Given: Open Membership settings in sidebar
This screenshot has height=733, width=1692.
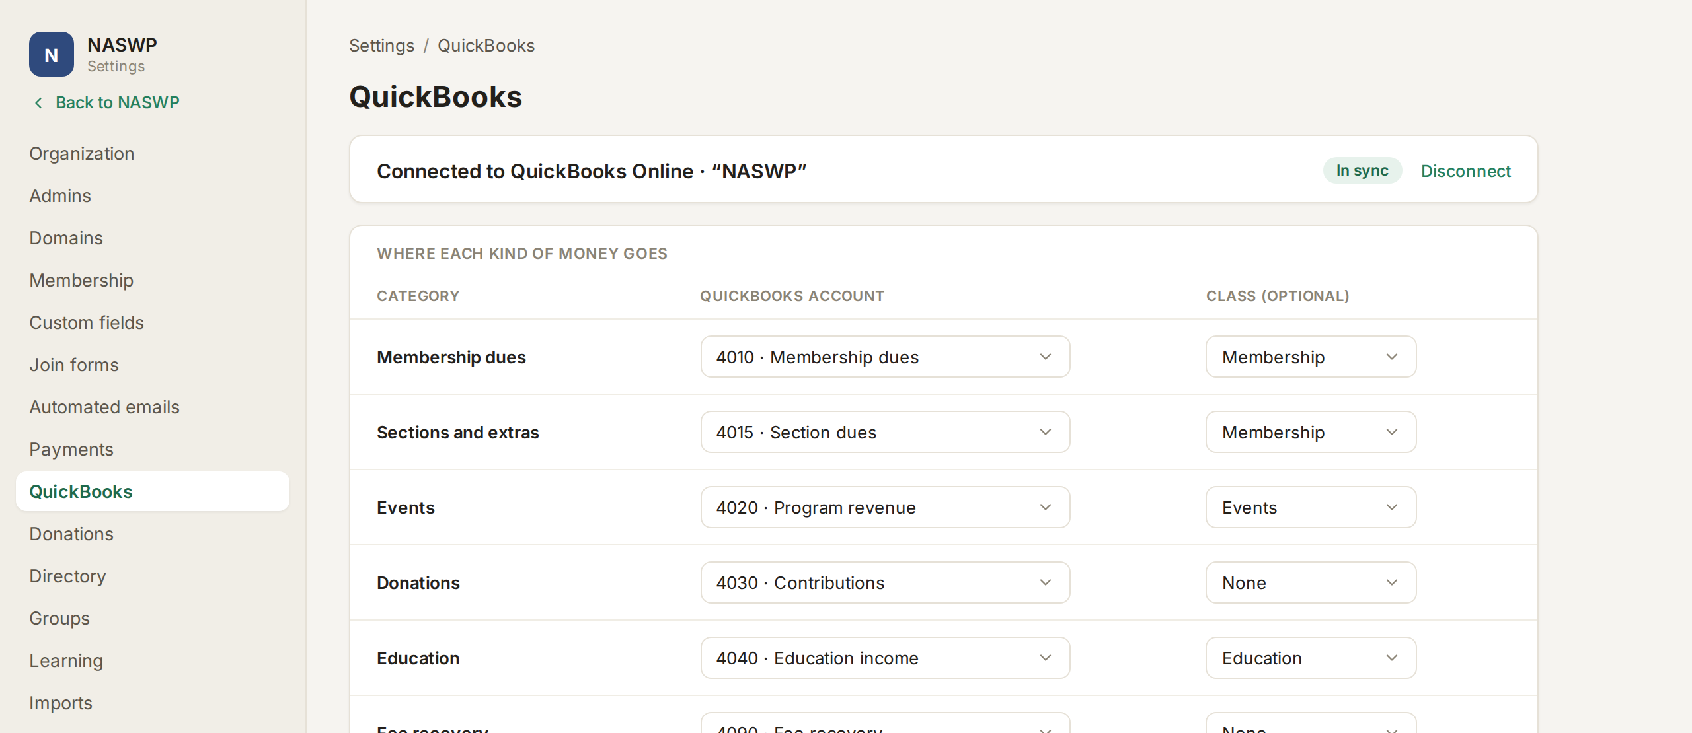Looking at the screenshot, I should [x=153, y=280].
